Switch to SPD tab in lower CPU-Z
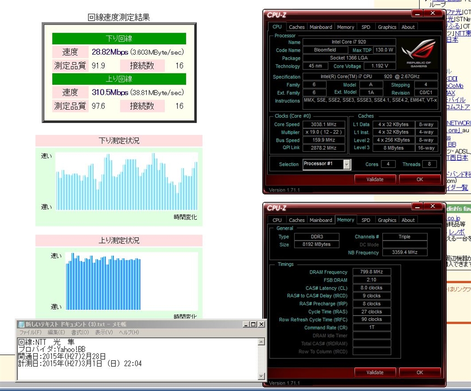The height and width of the screenshot is (391, 471). click(366, 220)
